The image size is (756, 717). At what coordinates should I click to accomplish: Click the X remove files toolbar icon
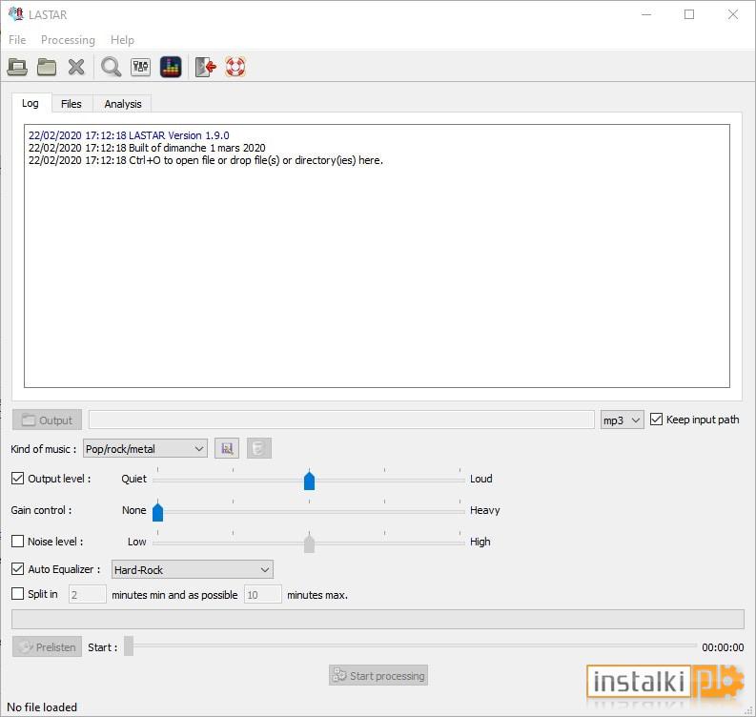point(76,67)
